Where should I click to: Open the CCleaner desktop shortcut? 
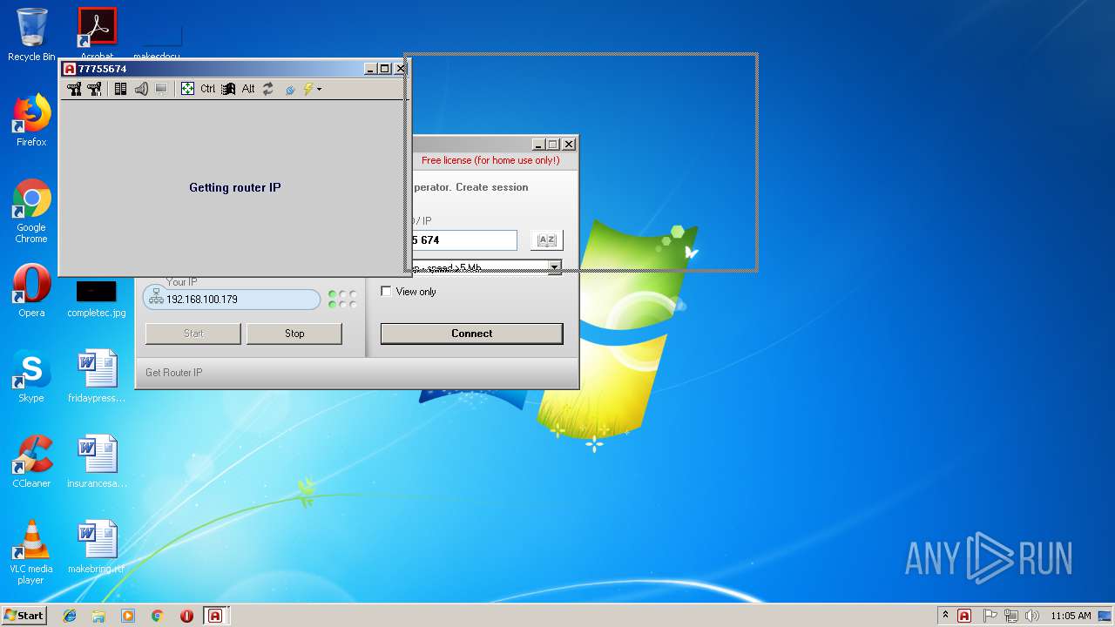(31, 462)
